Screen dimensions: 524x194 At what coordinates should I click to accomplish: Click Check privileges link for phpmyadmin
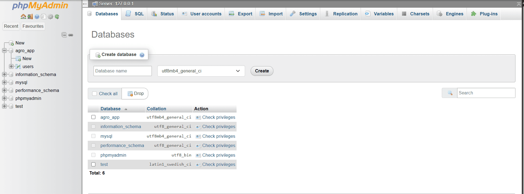coord(219,155)
